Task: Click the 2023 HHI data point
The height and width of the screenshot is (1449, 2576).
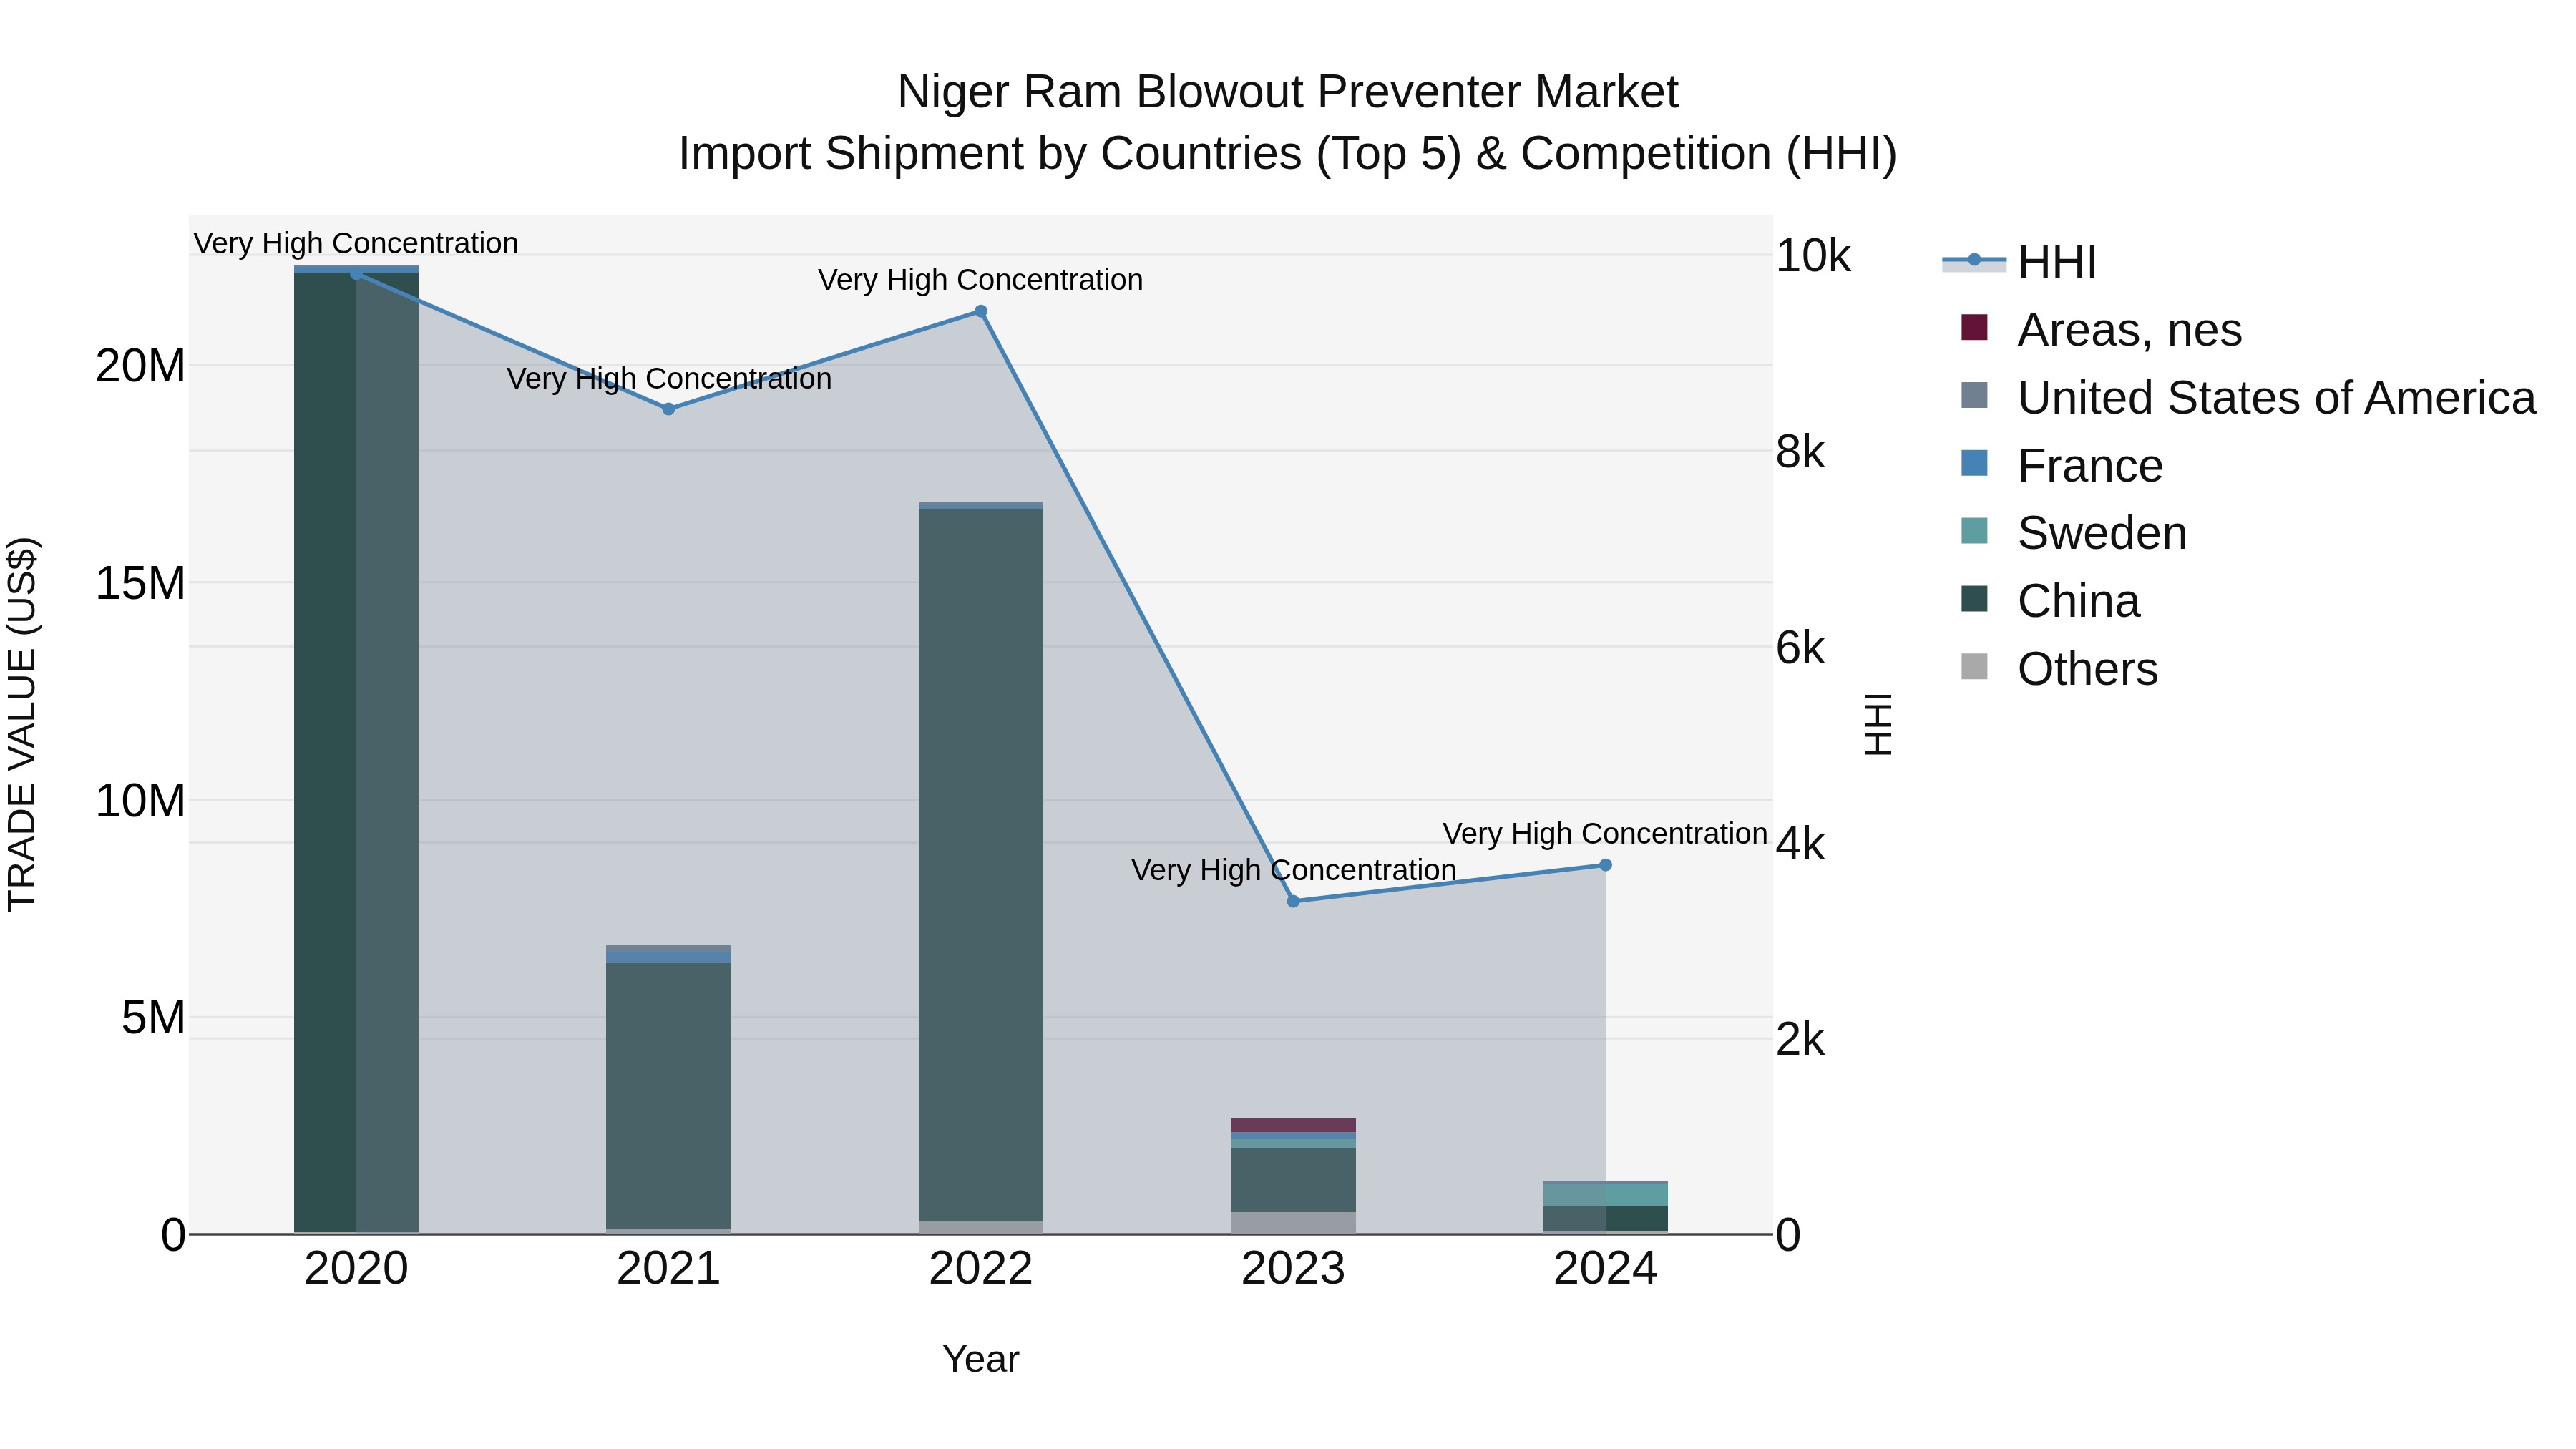Action: (1293, 901)
